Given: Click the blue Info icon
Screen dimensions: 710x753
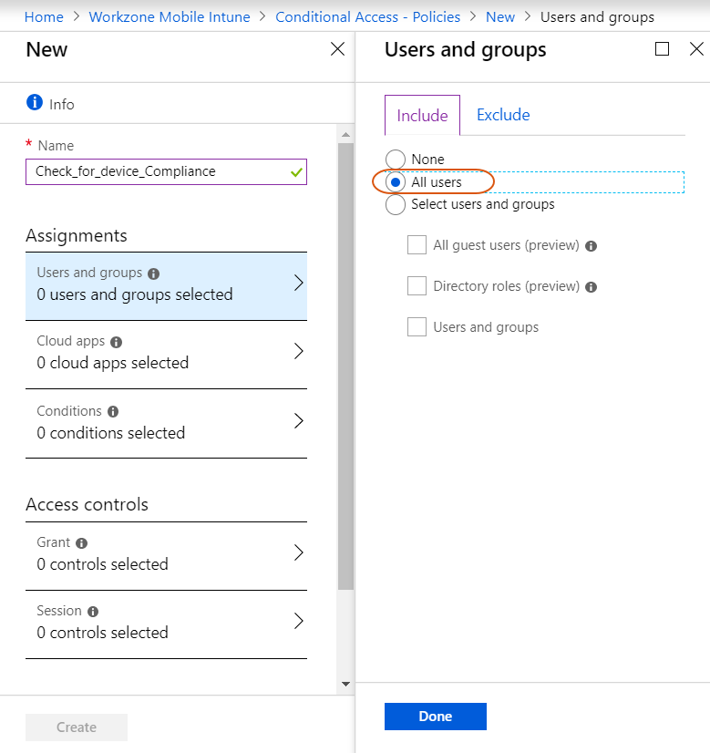Looking at the screenshot, I should tap(35, 102).
